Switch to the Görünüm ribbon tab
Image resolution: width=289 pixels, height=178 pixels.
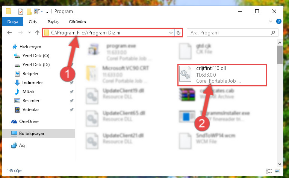[77, 22]
